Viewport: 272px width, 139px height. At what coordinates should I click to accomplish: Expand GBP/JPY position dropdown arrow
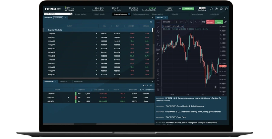[x=68, y=101]
